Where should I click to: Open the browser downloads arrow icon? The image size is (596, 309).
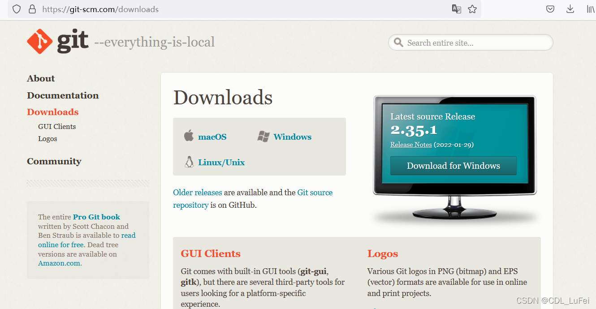(x=570, y=9)
